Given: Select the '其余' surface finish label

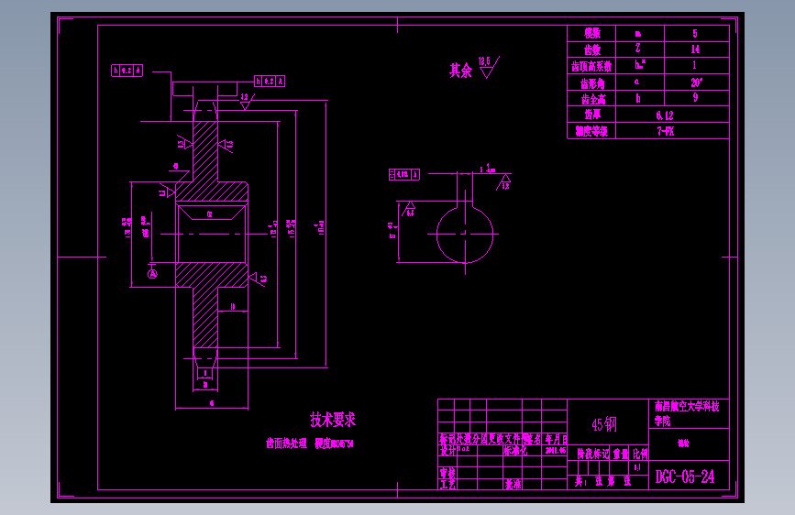Looking at the screenshot, I should coord(460,70).
